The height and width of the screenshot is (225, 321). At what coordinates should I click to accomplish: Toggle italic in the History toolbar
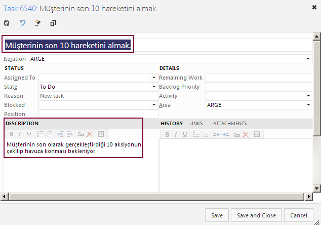click(x=176, y=134)
